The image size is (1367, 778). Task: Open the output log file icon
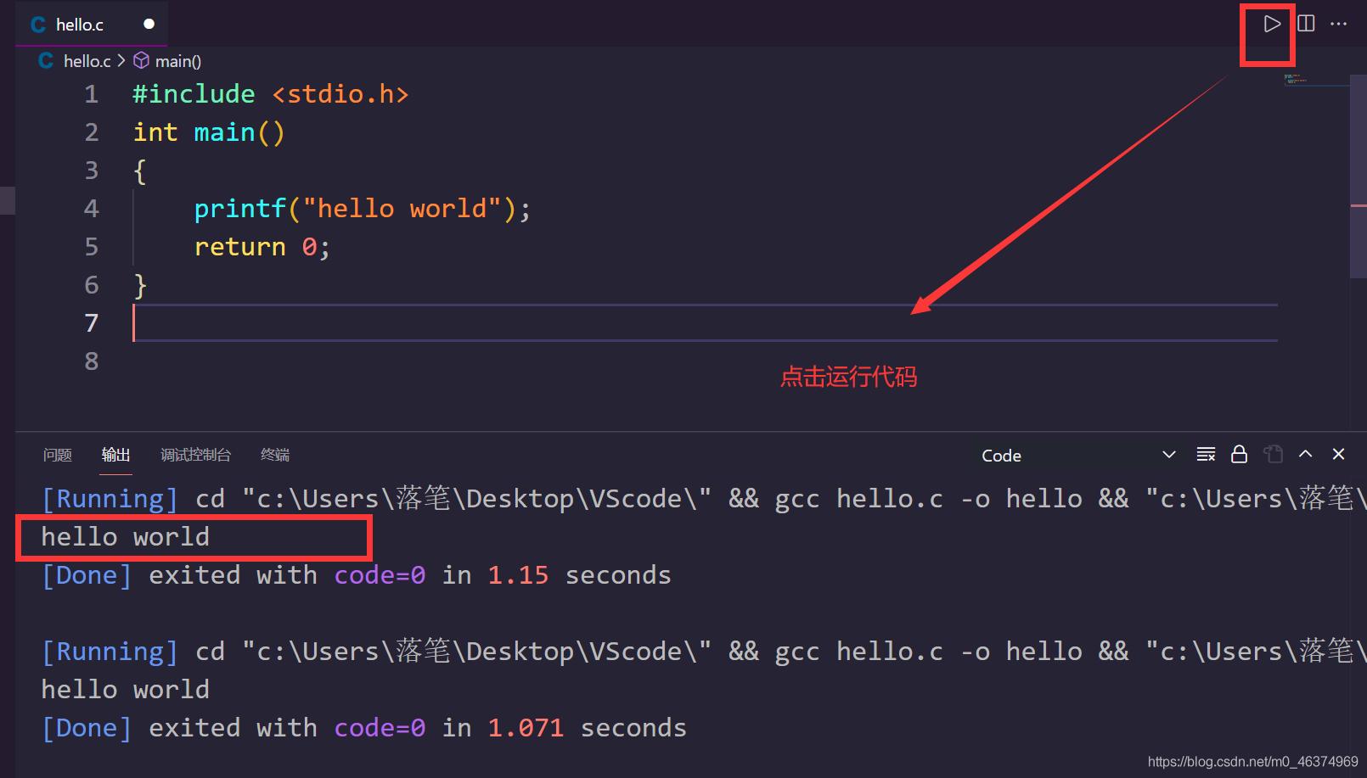[1273, 455]
